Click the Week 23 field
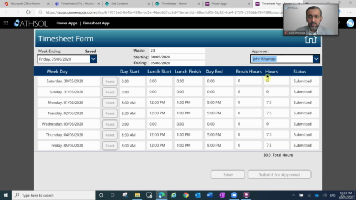The width and height of the screenshot is (356, 200). [x=177, y=51]
